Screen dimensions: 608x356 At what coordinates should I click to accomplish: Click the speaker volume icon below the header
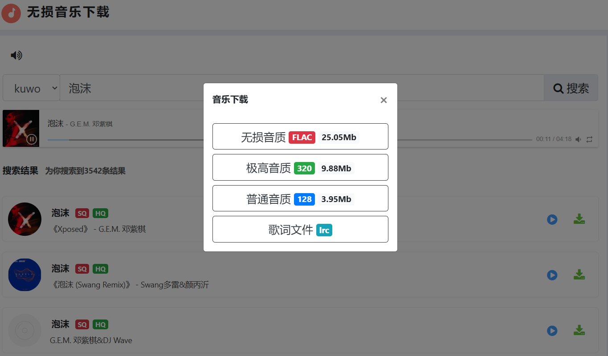click(16, 55)
